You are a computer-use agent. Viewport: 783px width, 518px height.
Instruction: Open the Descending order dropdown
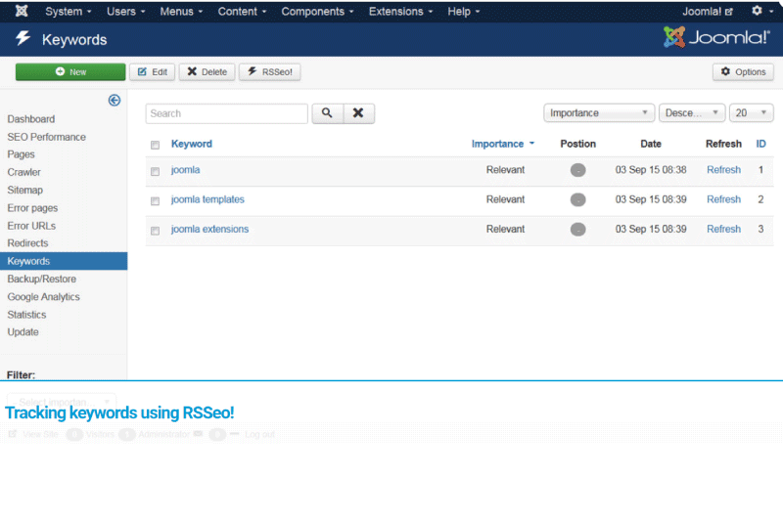point(692,113)
